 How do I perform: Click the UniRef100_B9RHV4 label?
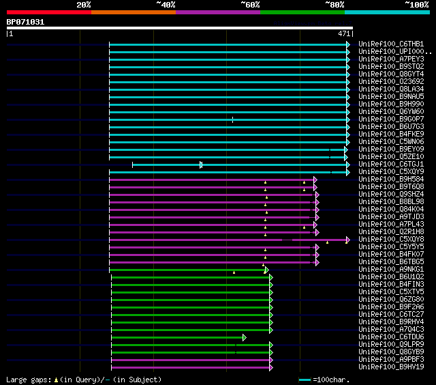point(391,322)
